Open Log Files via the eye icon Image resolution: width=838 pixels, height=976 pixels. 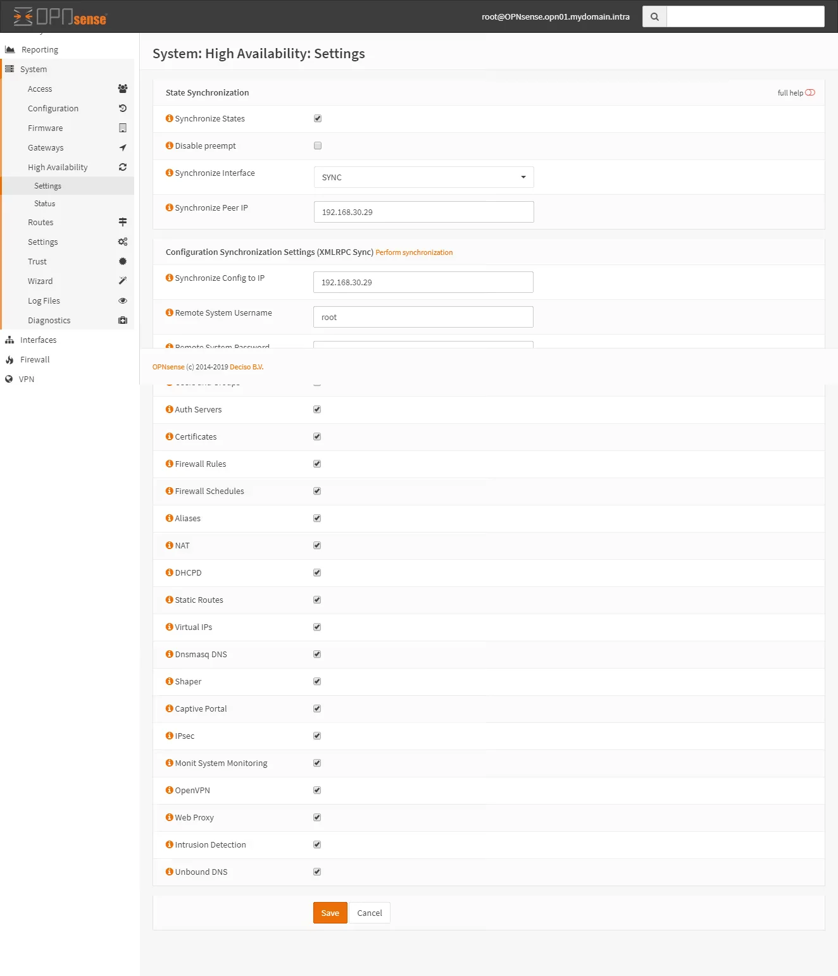[x=123, y=300]
